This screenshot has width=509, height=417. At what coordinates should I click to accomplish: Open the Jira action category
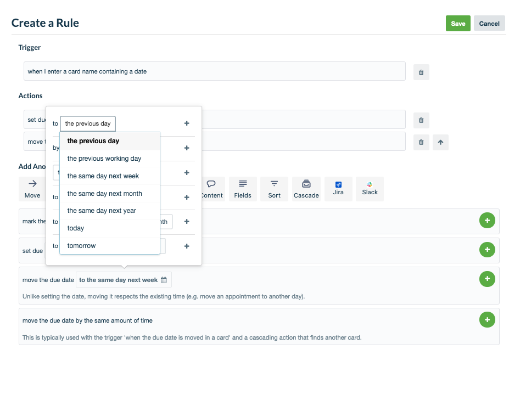pyautogui.click(x=338, y=189)
